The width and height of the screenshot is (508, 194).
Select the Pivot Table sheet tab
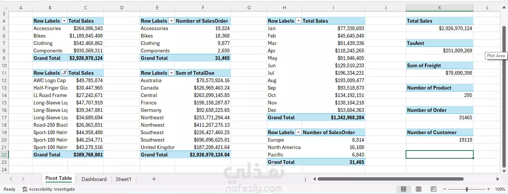58,178
